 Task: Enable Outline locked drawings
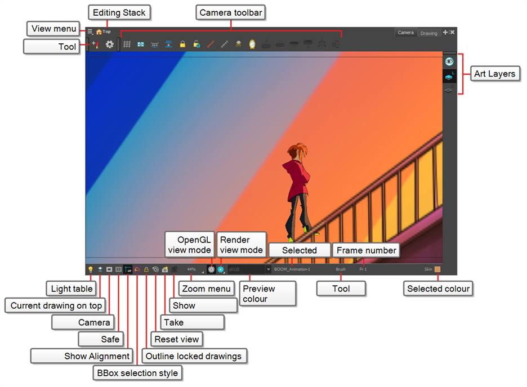pyautogui.click(x=146, y=269)
